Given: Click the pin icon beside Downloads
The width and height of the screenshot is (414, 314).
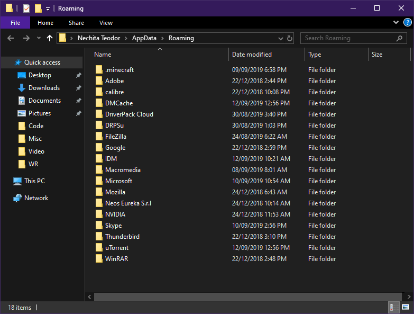Looking at the screenshot, I should point(78,88).
